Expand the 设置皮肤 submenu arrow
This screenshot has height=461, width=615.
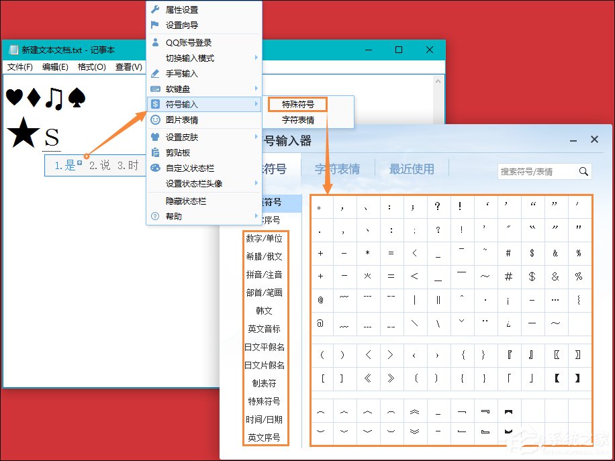[x=256, y=136]
